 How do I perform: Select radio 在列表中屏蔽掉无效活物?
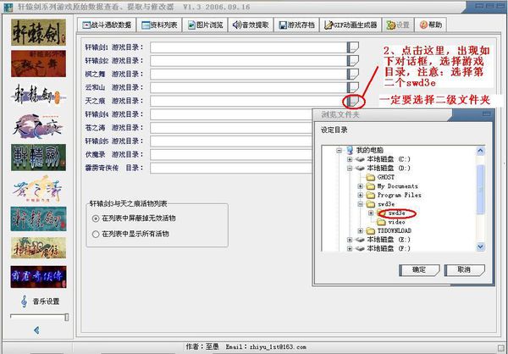[95, 218]
